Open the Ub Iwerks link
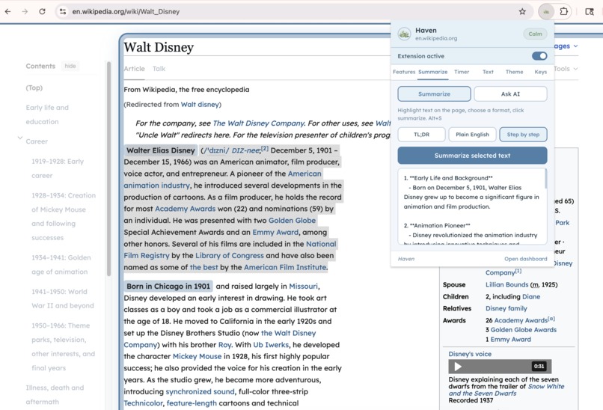Image resolution: width=603 pixels, height=410 pixels. [271, 345]
